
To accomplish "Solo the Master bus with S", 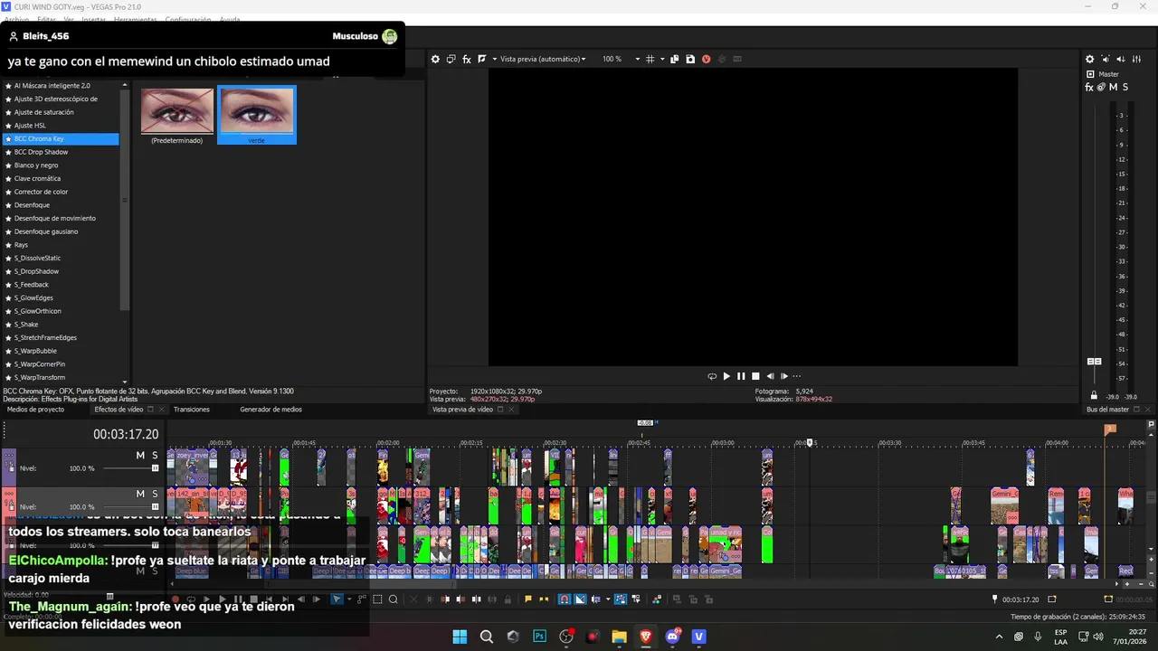I will 1125,87.
